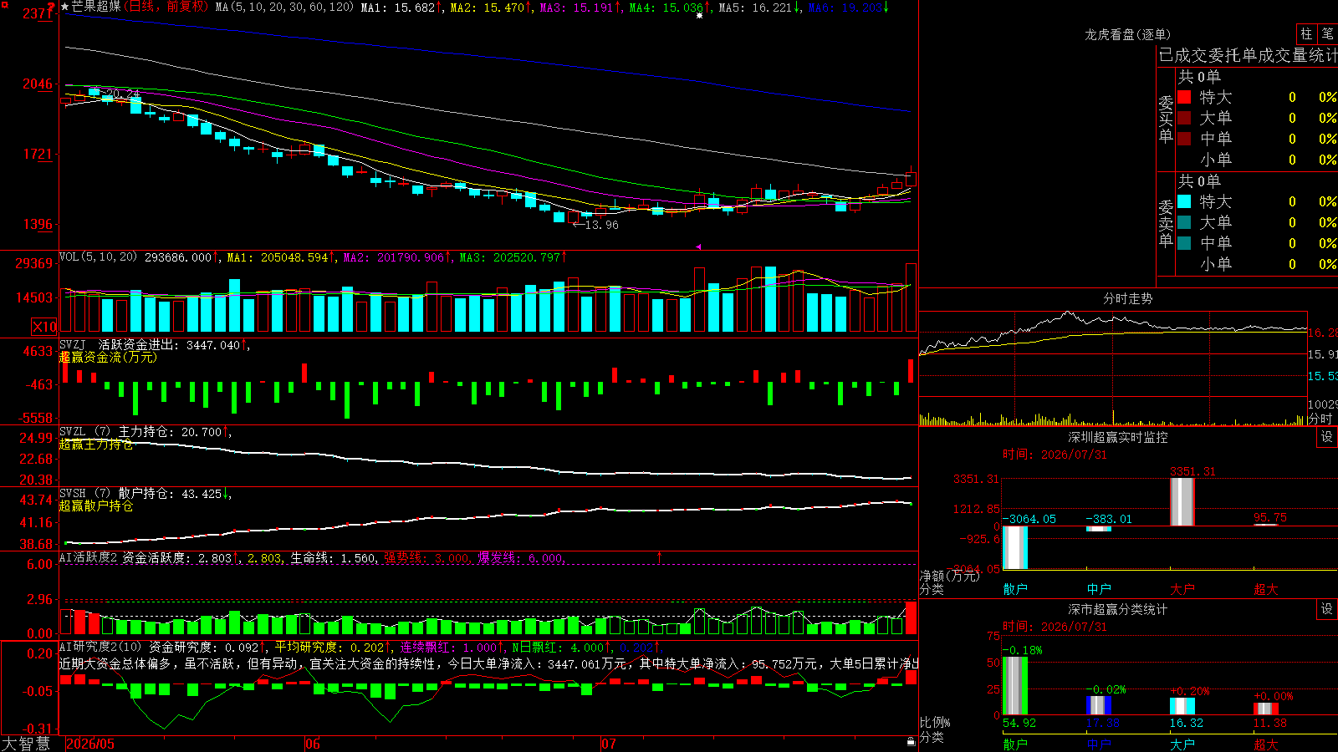Viewport: 1338px width, 752px height.
Task: Click the teal 中单 swatch under 委卖单
Action: coord(1184,243)
